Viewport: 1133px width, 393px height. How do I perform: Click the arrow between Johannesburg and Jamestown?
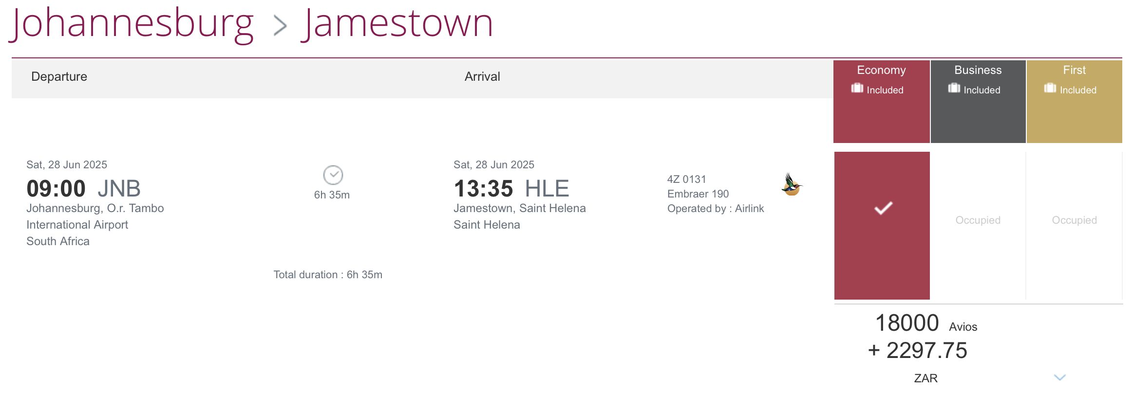click(x=280, y=25)
